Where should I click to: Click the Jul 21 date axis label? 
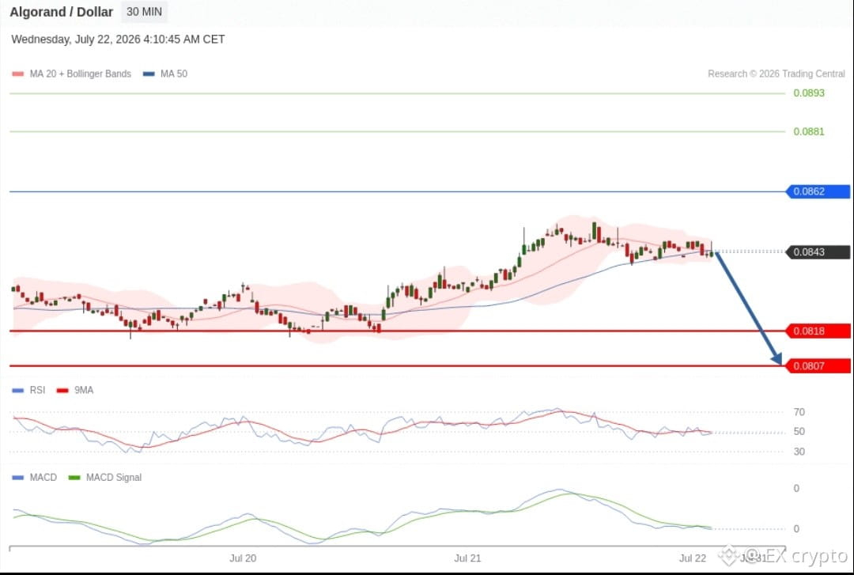(x=468, y=558)
